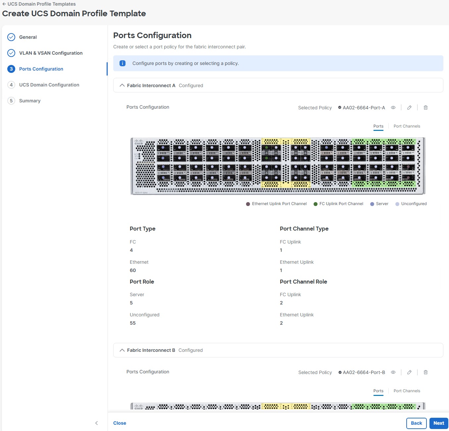
Task: Click the VLAN & VSAN checkmark icon
Action: coord(11,53)
